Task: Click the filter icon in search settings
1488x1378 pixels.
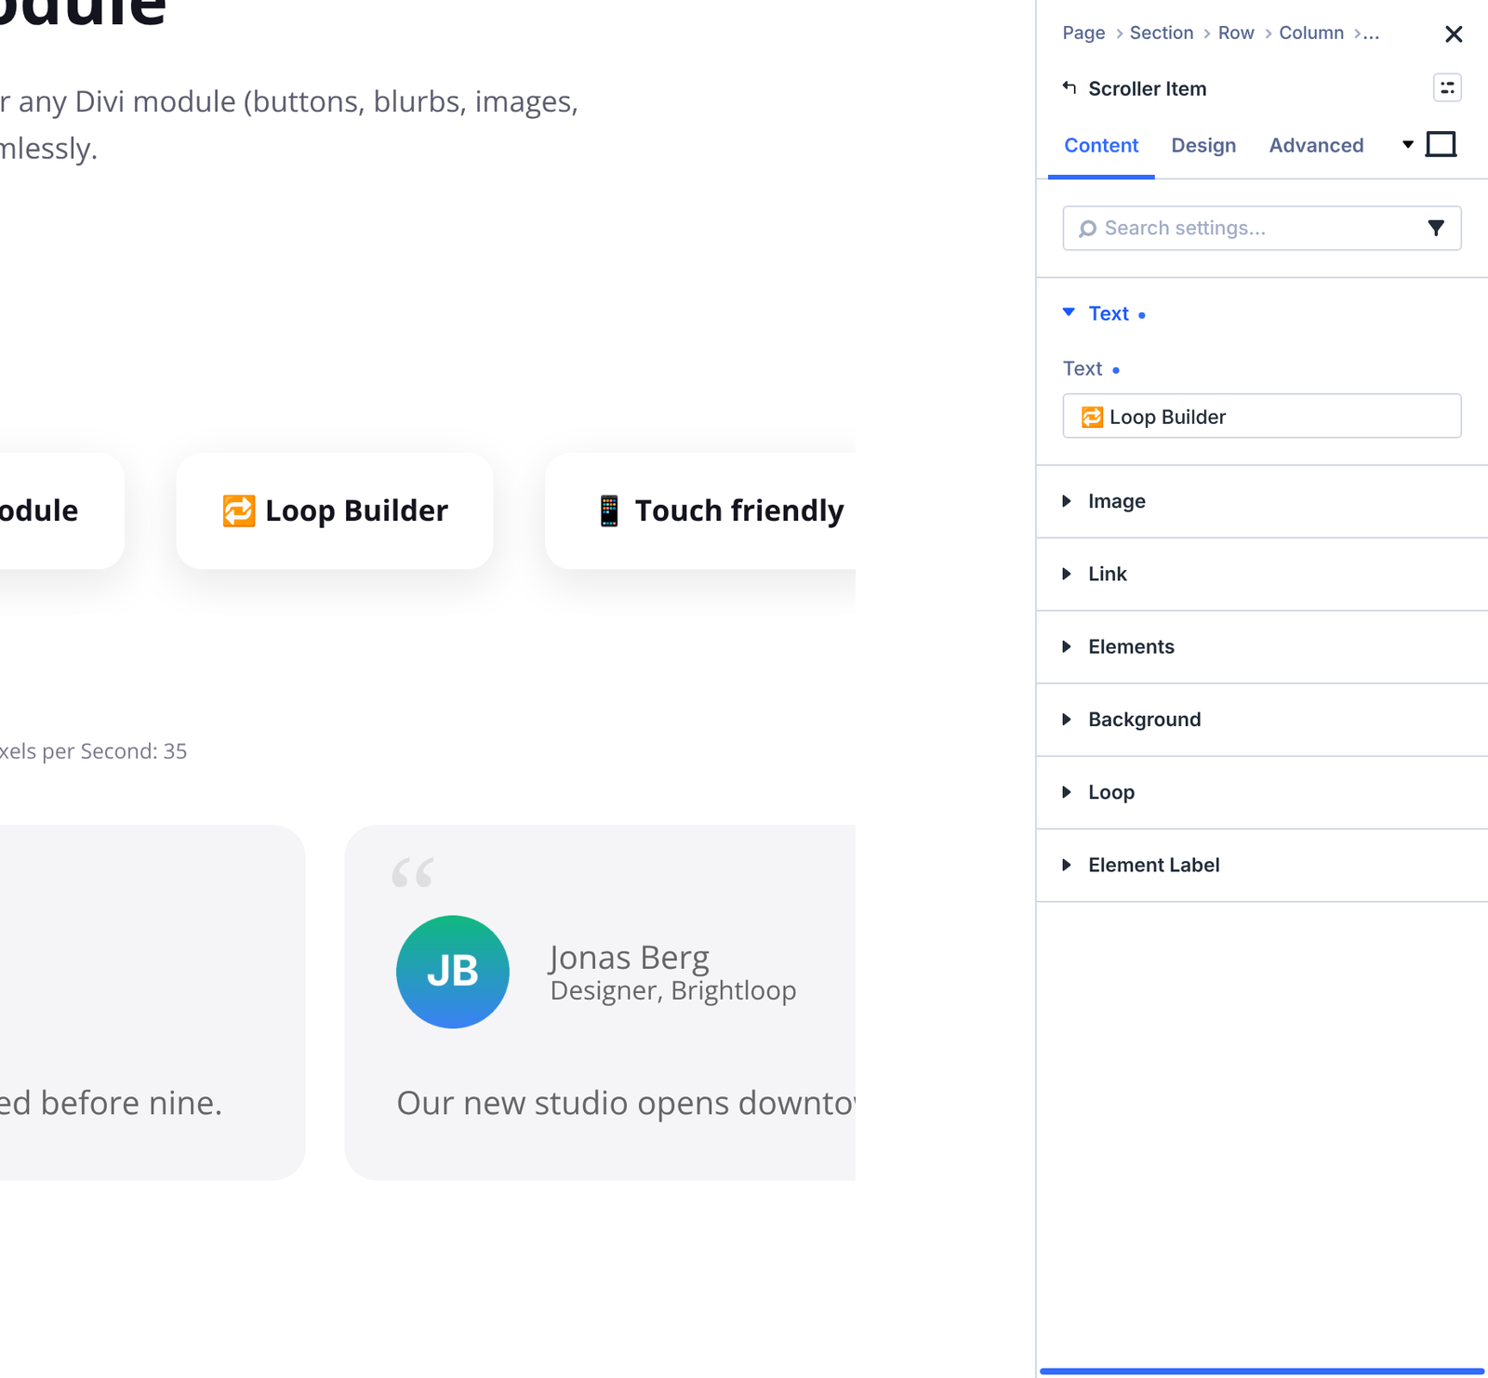Action: [1436, 228]
